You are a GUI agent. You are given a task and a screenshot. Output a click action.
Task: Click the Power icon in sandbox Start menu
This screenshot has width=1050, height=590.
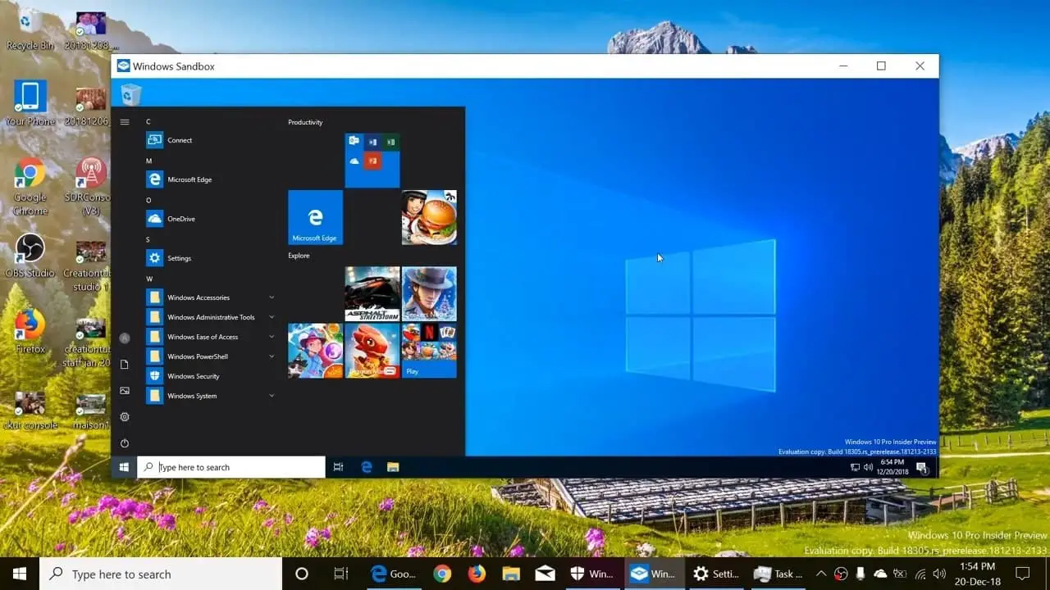click(x=125, y=443)
